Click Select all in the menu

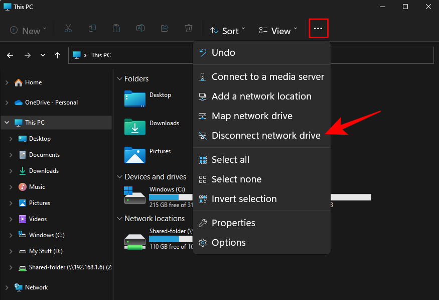[x=230, y=159]
